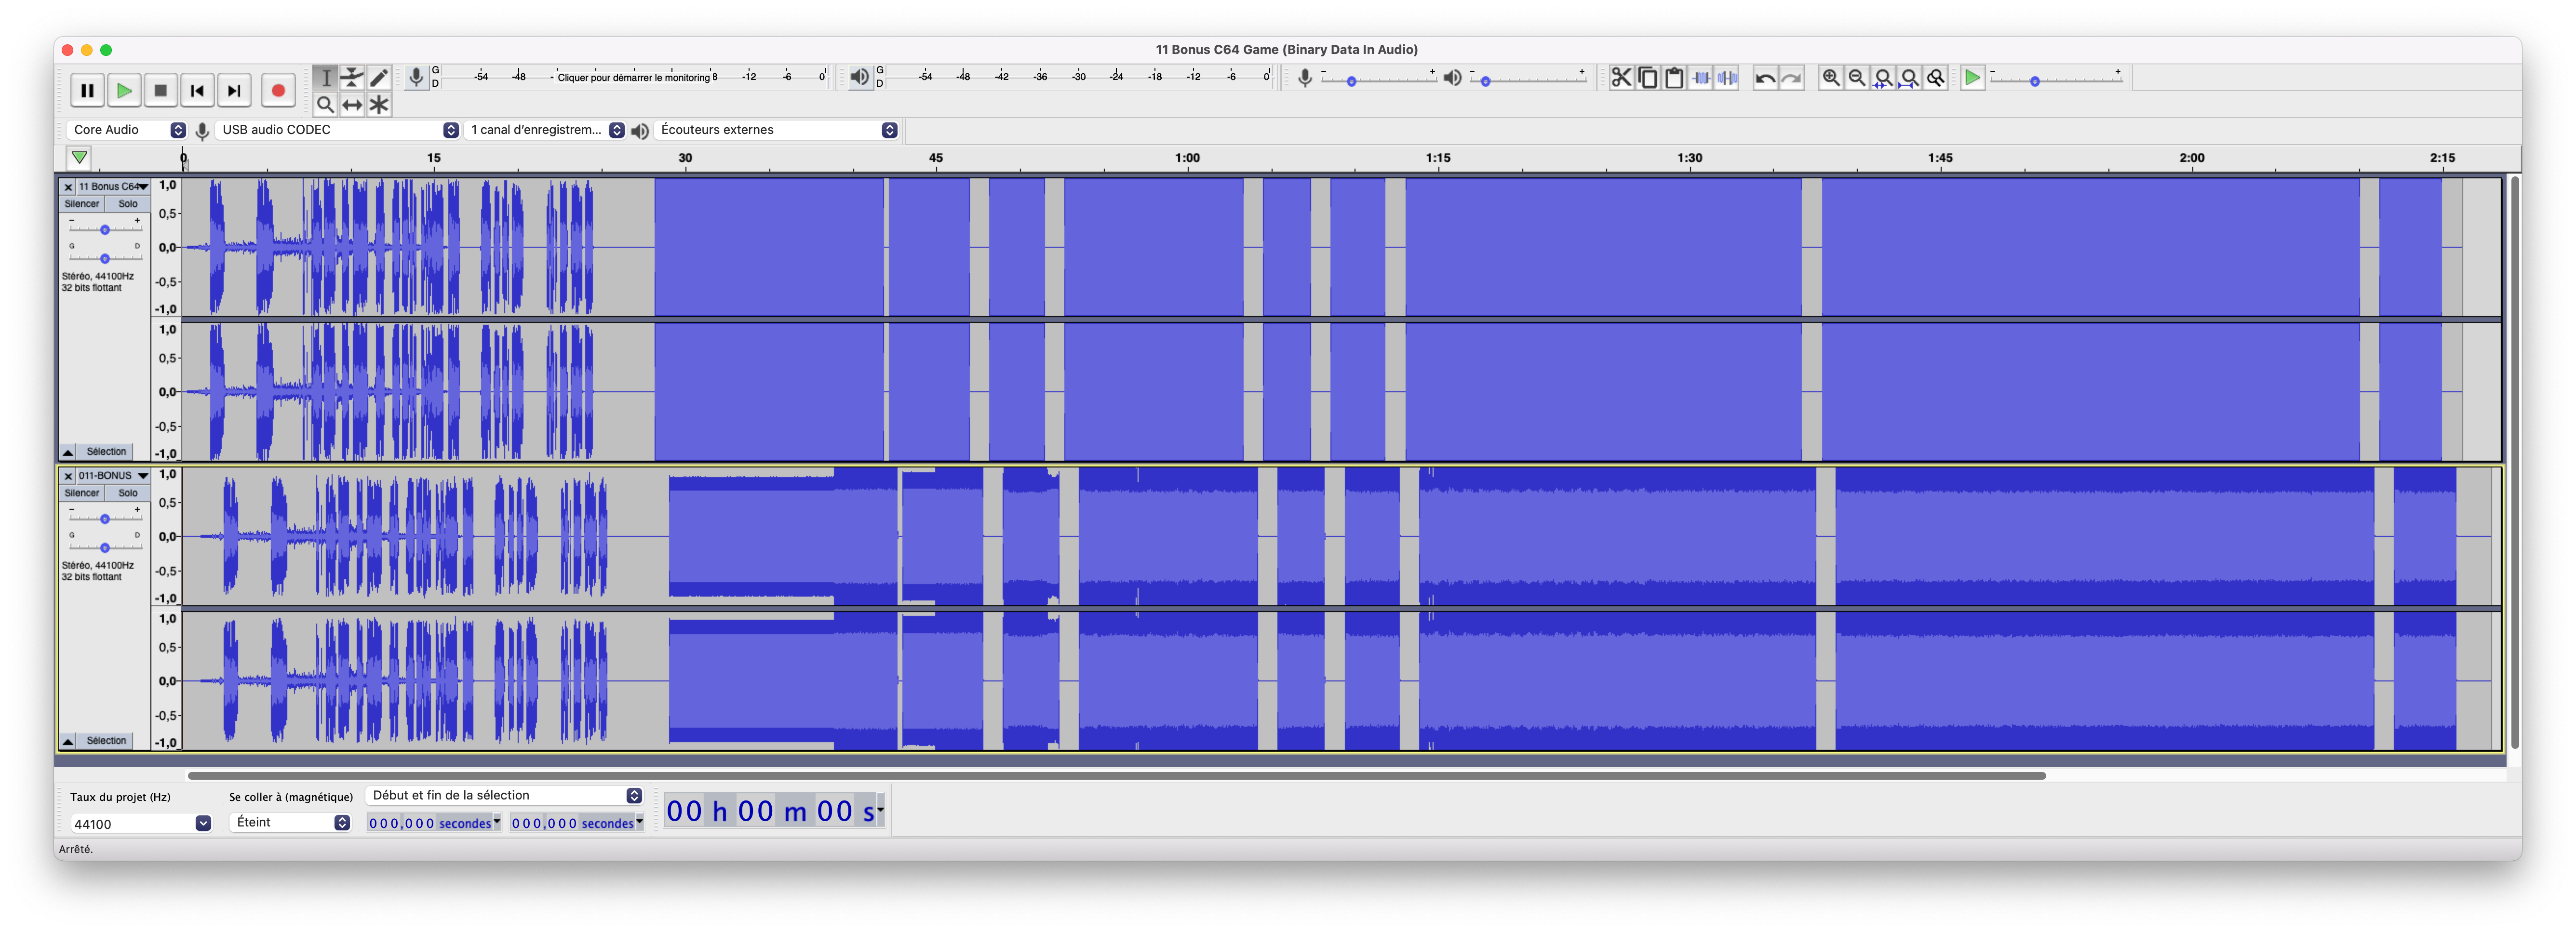Solo the '11 Bonus C64' track
The height and width of the screenshot is (932, 2576).
coord(128,204)
